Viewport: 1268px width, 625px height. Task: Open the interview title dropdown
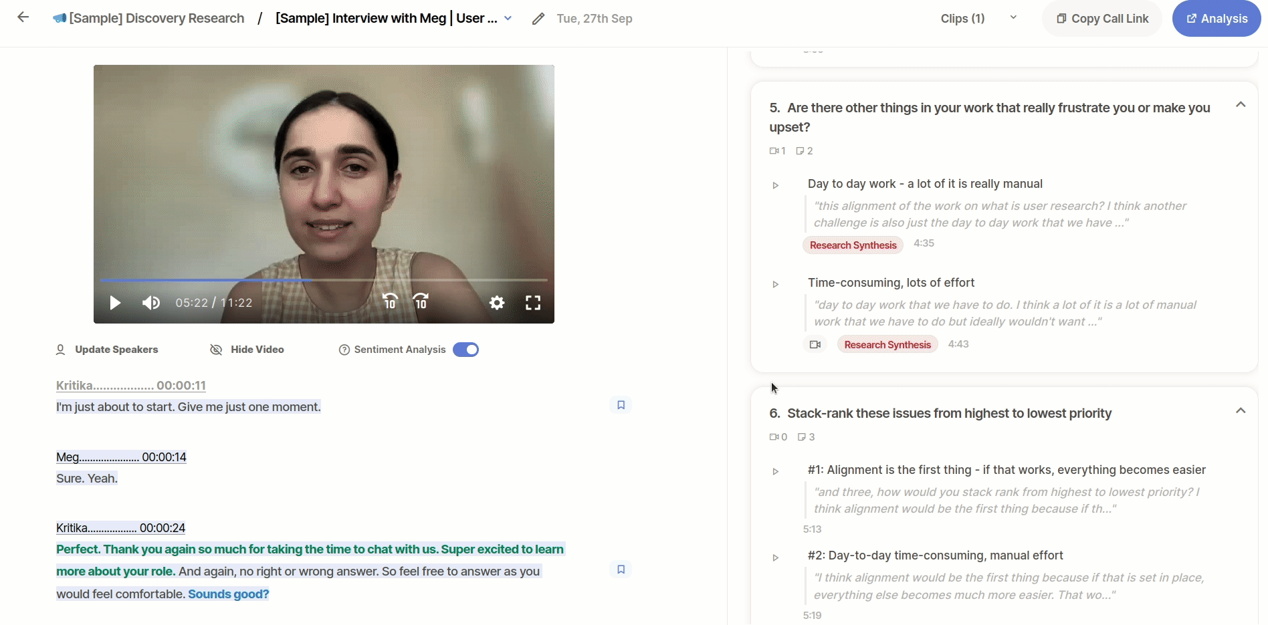coord(508,19)
